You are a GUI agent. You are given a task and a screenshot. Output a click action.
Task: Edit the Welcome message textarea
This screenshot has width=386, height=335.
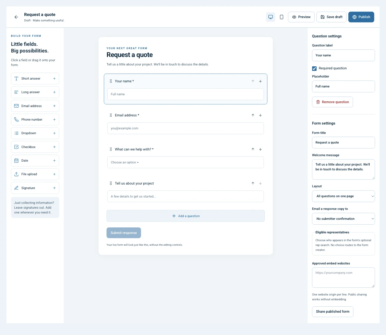pyautogui.click(x=343, y=169)
